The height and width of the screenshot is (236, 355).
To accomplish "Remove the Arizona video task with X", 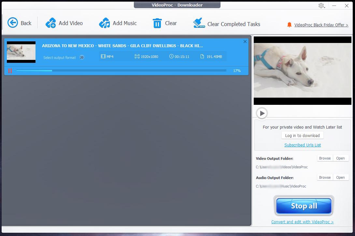I will click(x=245, y=41).
